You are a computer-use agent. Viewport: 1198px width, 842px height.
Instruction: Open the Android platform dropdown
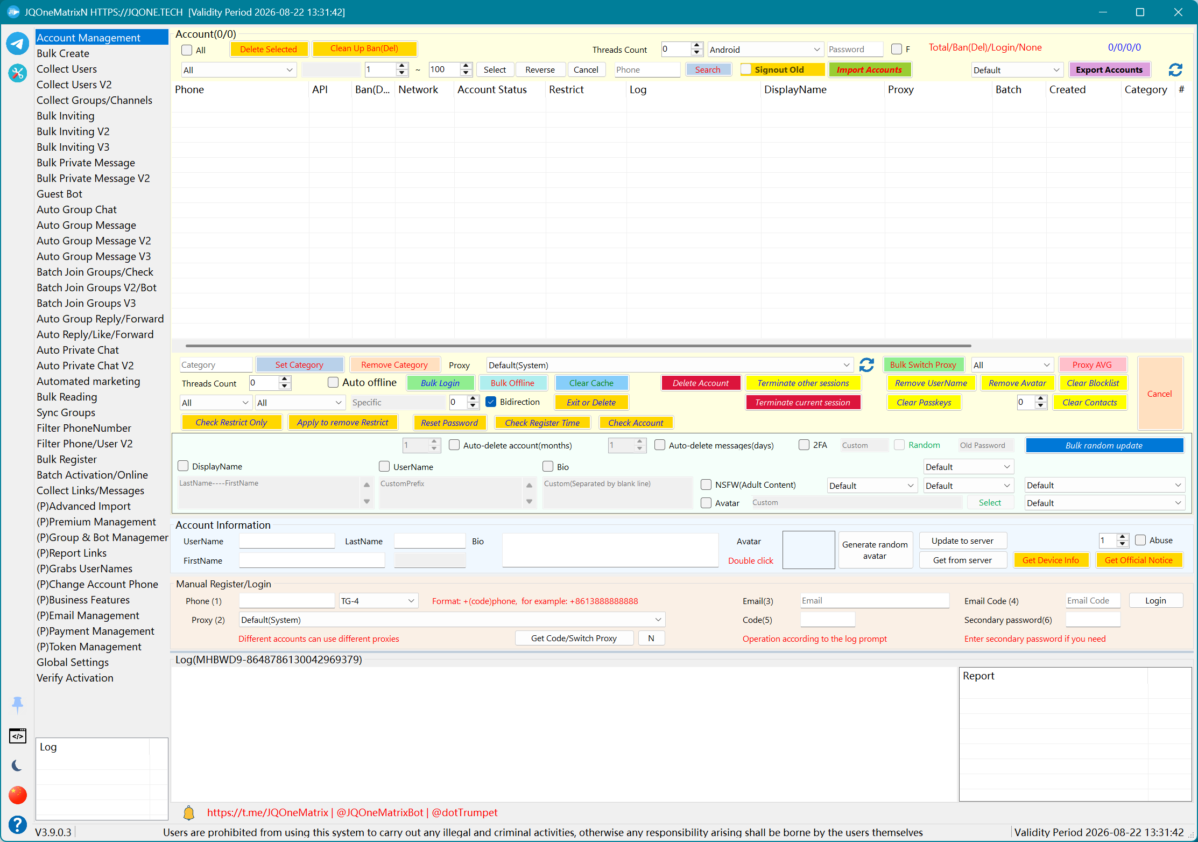tap(765, 50)
